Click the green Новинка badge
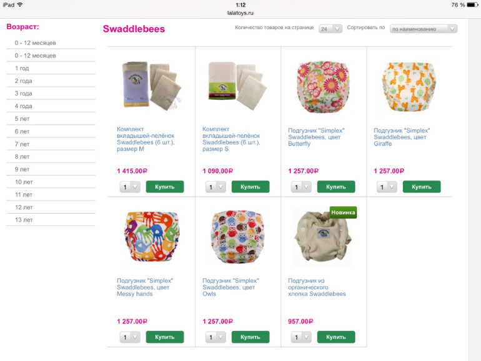 coord(343,212)
